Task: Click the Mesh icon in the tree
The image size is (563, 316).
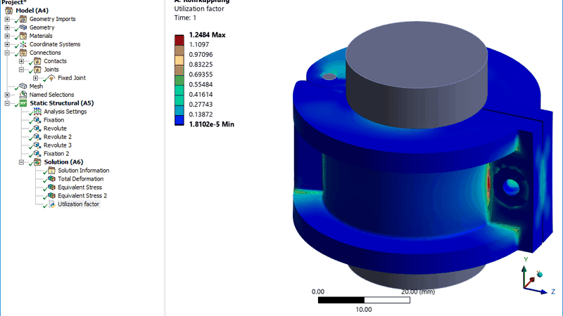Action: (x=23, y=86)
